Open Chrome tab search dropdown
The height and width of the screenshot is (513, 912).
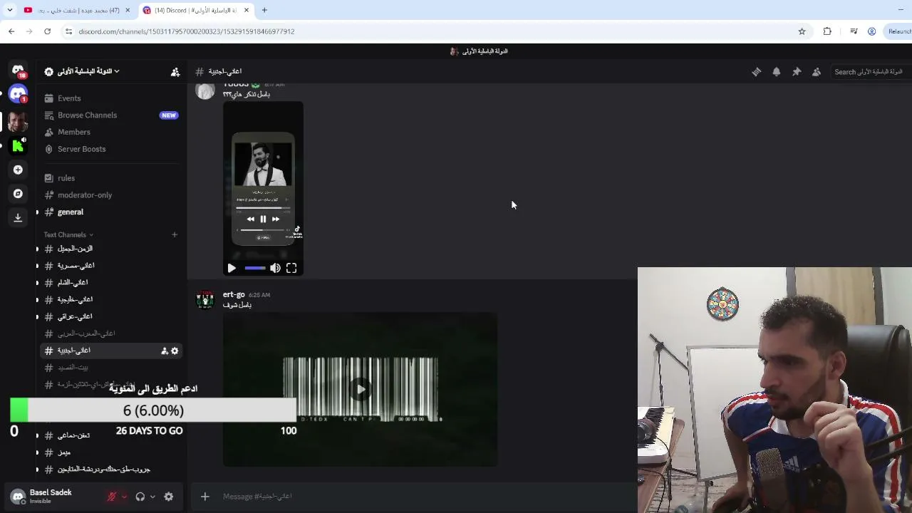point(10,10)
